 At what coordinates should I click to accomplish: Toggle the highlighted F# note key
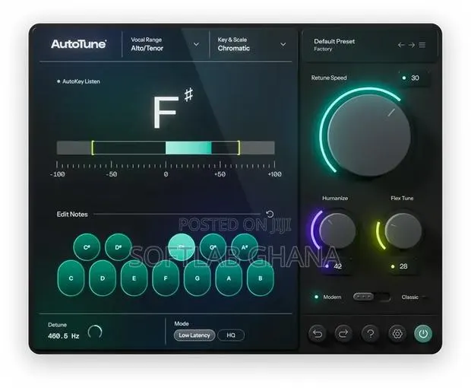182,247
